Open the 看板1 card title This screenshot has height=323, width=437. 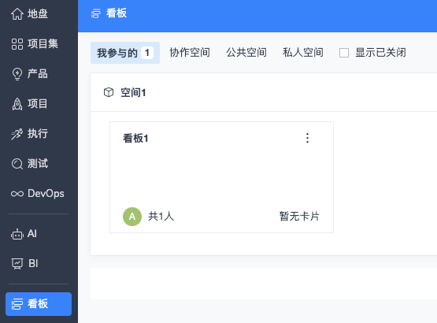pyautogui.click(x=135, y=138)
